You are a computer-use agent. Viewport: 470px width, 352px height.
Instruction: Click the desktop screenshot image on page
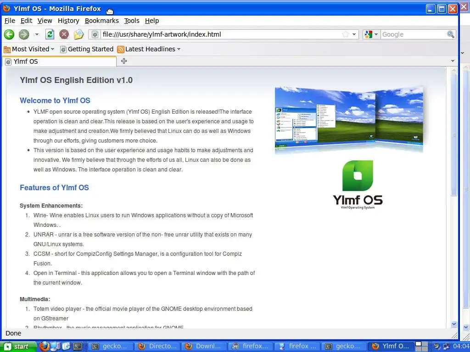tap(349, 120)
